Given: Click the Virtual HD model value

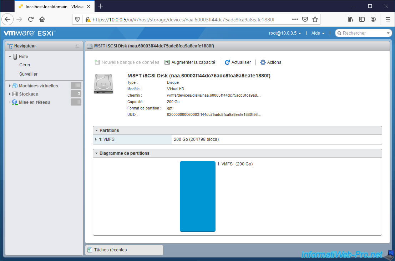Looking at the screenshot, I should (x=176, y=89).
